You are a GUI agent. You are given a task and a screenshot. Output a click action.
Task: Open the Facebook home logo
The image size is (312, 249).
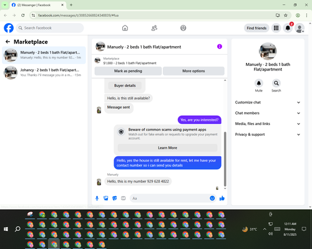coord(9,28)
